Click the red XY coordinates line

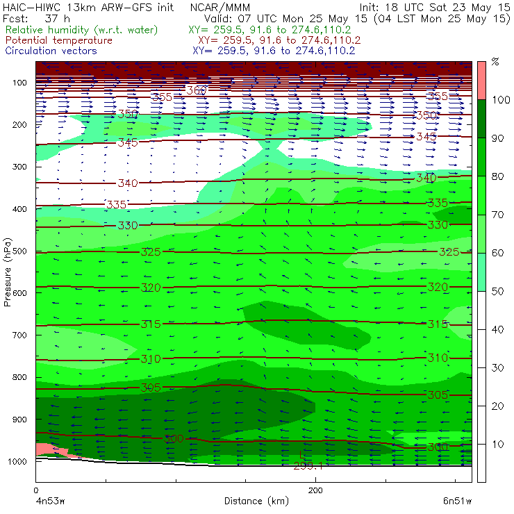click(279, 40)
